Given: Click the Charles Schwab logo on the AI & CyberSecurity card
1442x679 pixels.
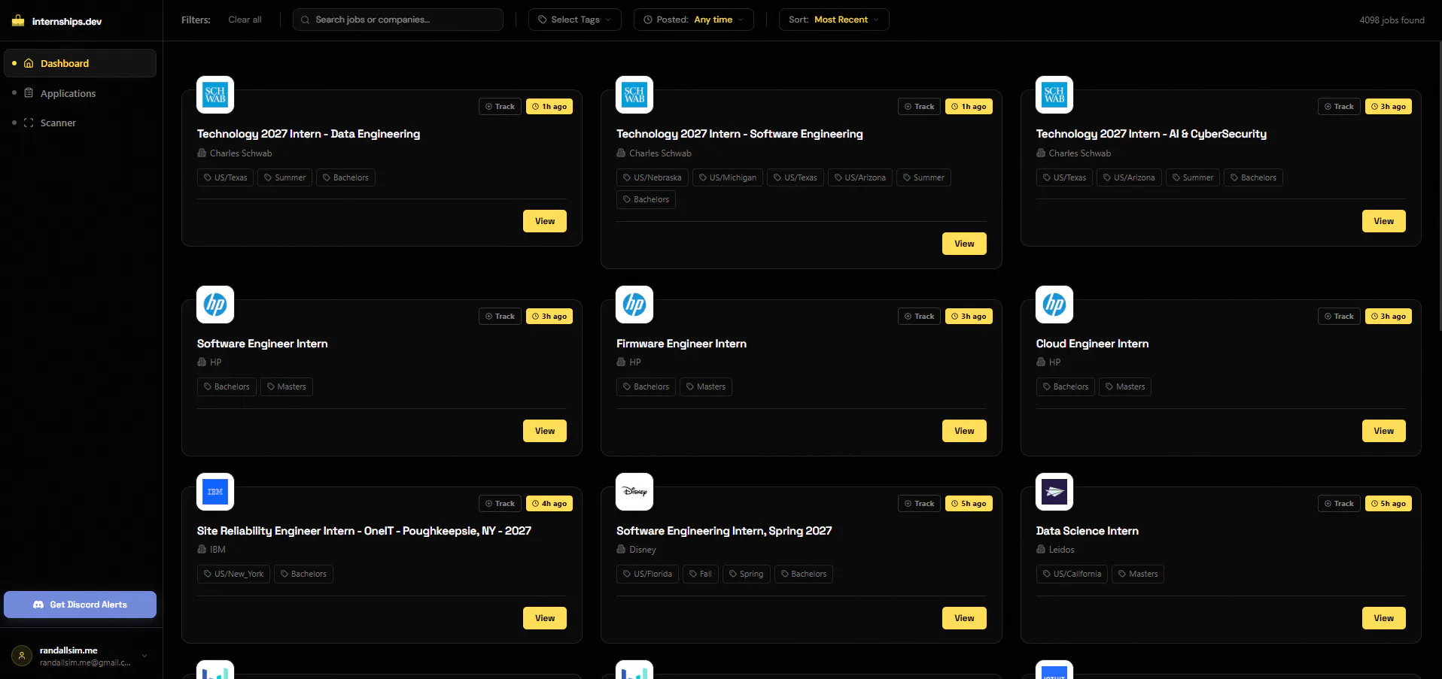Looking at the screenshot, I should [x=1054, y=95].
